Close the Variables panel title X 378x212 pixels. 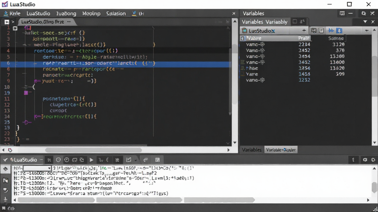(x=372, y=14)
